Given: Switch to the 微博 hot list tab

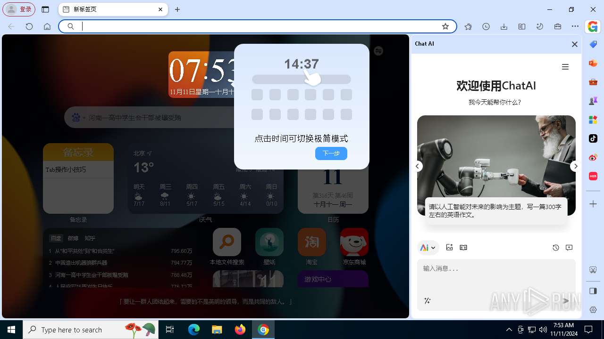Looking at the screenshot, I should pos(73,238).
